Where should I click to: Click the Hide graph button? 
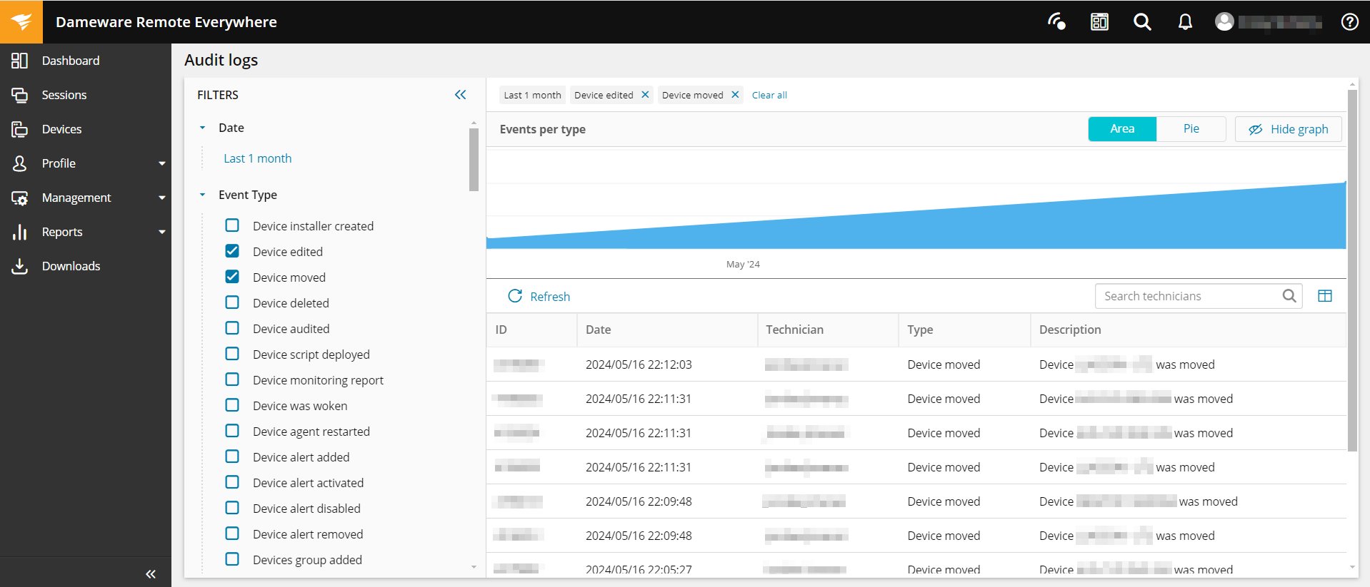click(1288, 129)
